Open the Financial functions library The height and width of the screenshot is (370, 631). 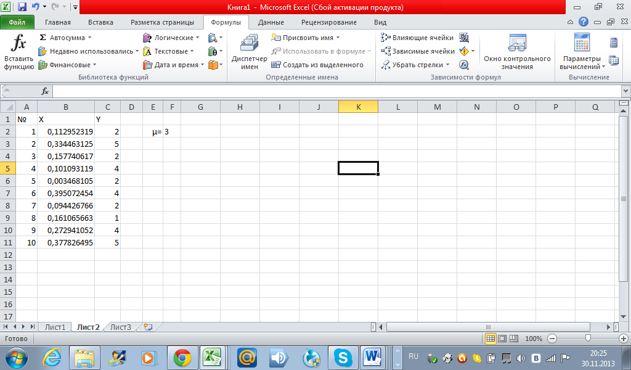[x=67, y=65]
